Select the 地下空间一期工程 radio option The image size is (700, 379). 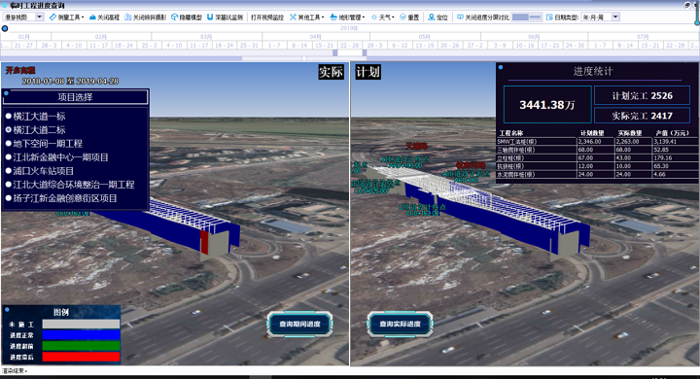(x=9, y=143)
